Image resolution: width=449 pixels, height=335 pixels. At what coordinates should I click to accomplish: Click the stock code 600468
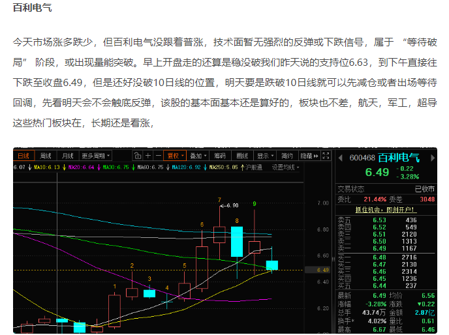tap(362, 158)
